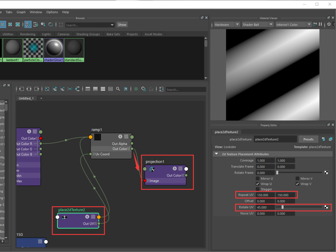Click the custom mode node view icon
The width and height of the screenshot is (336, 252).
[x=110, y=89]
